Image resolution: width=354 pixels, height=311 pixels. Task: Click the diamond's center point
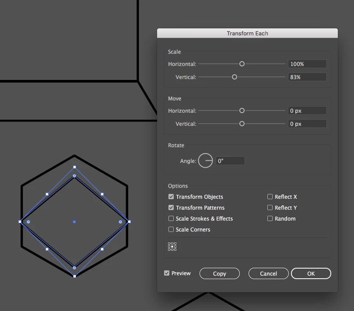(x=74, y=222)
